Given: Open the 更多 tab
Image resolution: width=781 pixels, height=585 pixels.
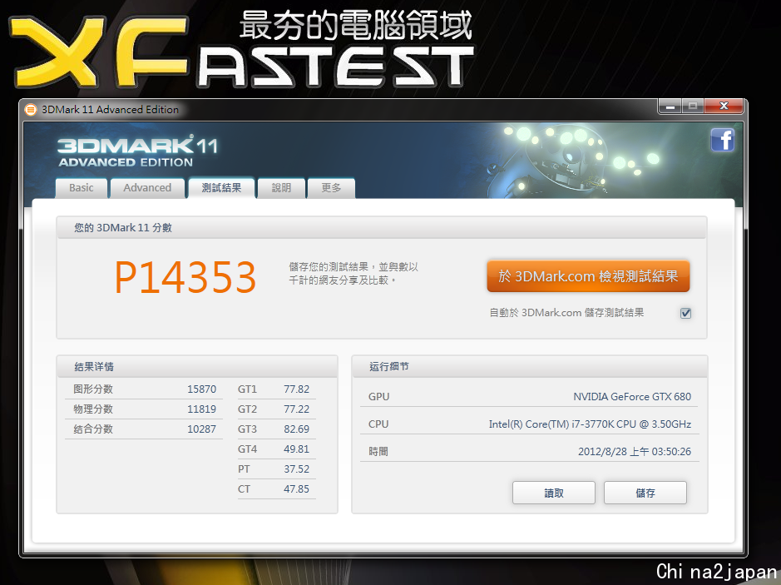Looking at the screenshot, I should tap(331, 188).
